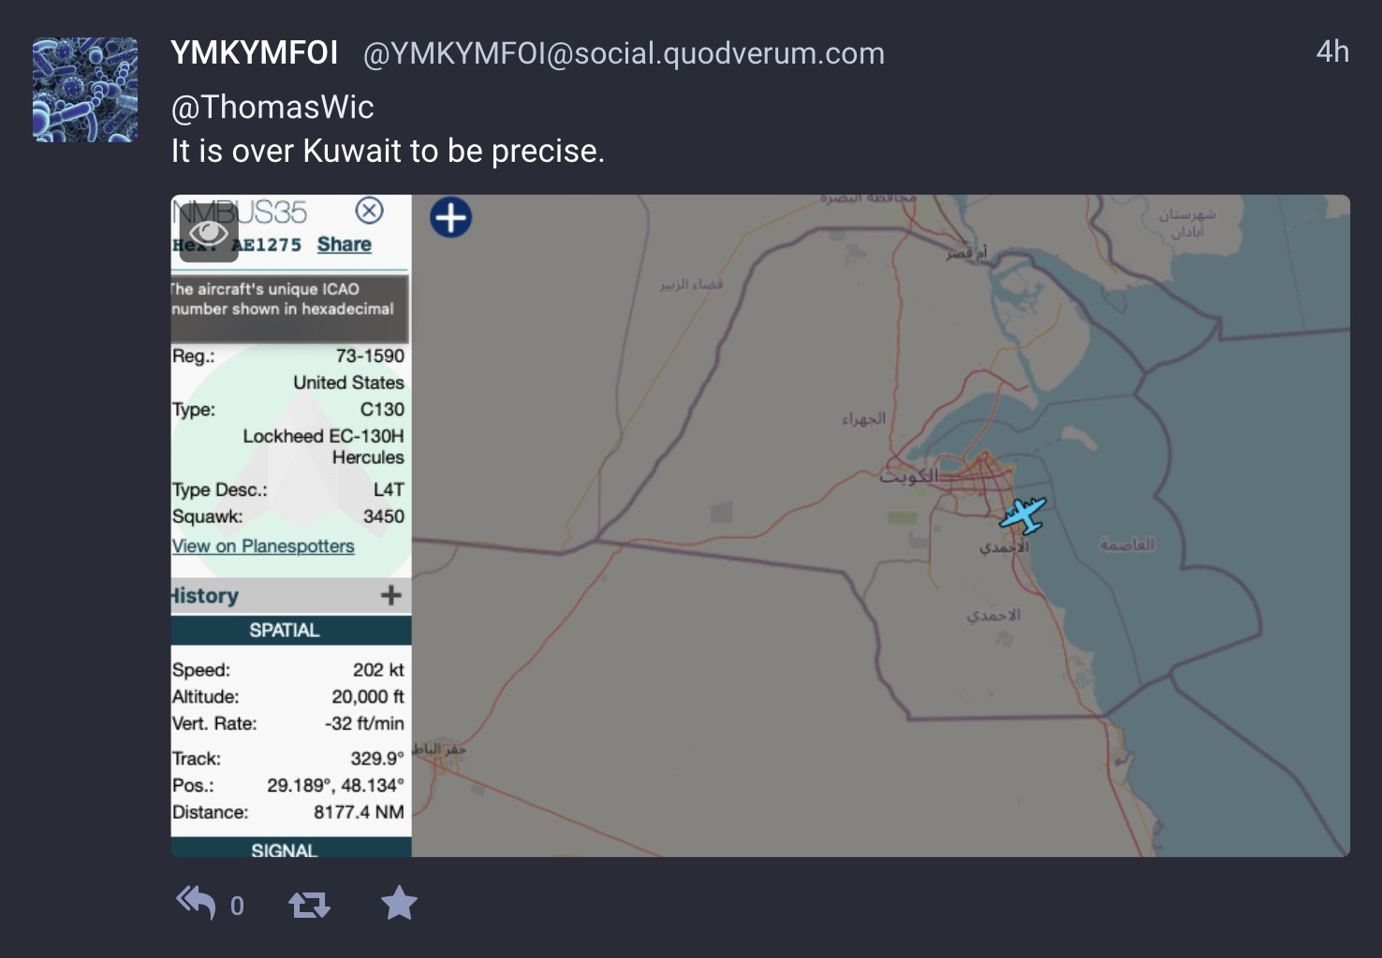This screenshot has height=958, width=1382.
Task: Click the Hex AE1275 code label
Action: 237,245
